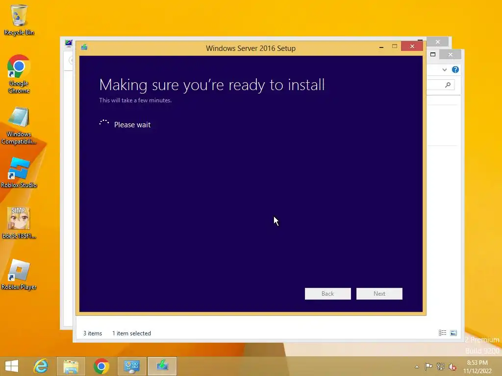
Task: Open the clock showing 8:53 PM
Action: [477, 367]
